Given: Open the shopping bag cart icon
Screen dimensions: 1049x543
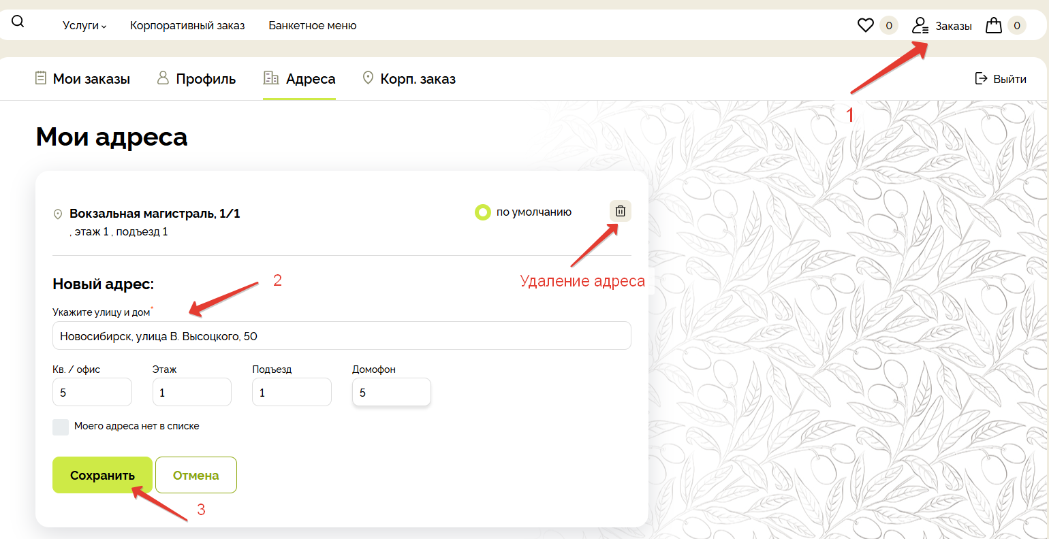Looking at the screenshot, I should coord(994,26).
